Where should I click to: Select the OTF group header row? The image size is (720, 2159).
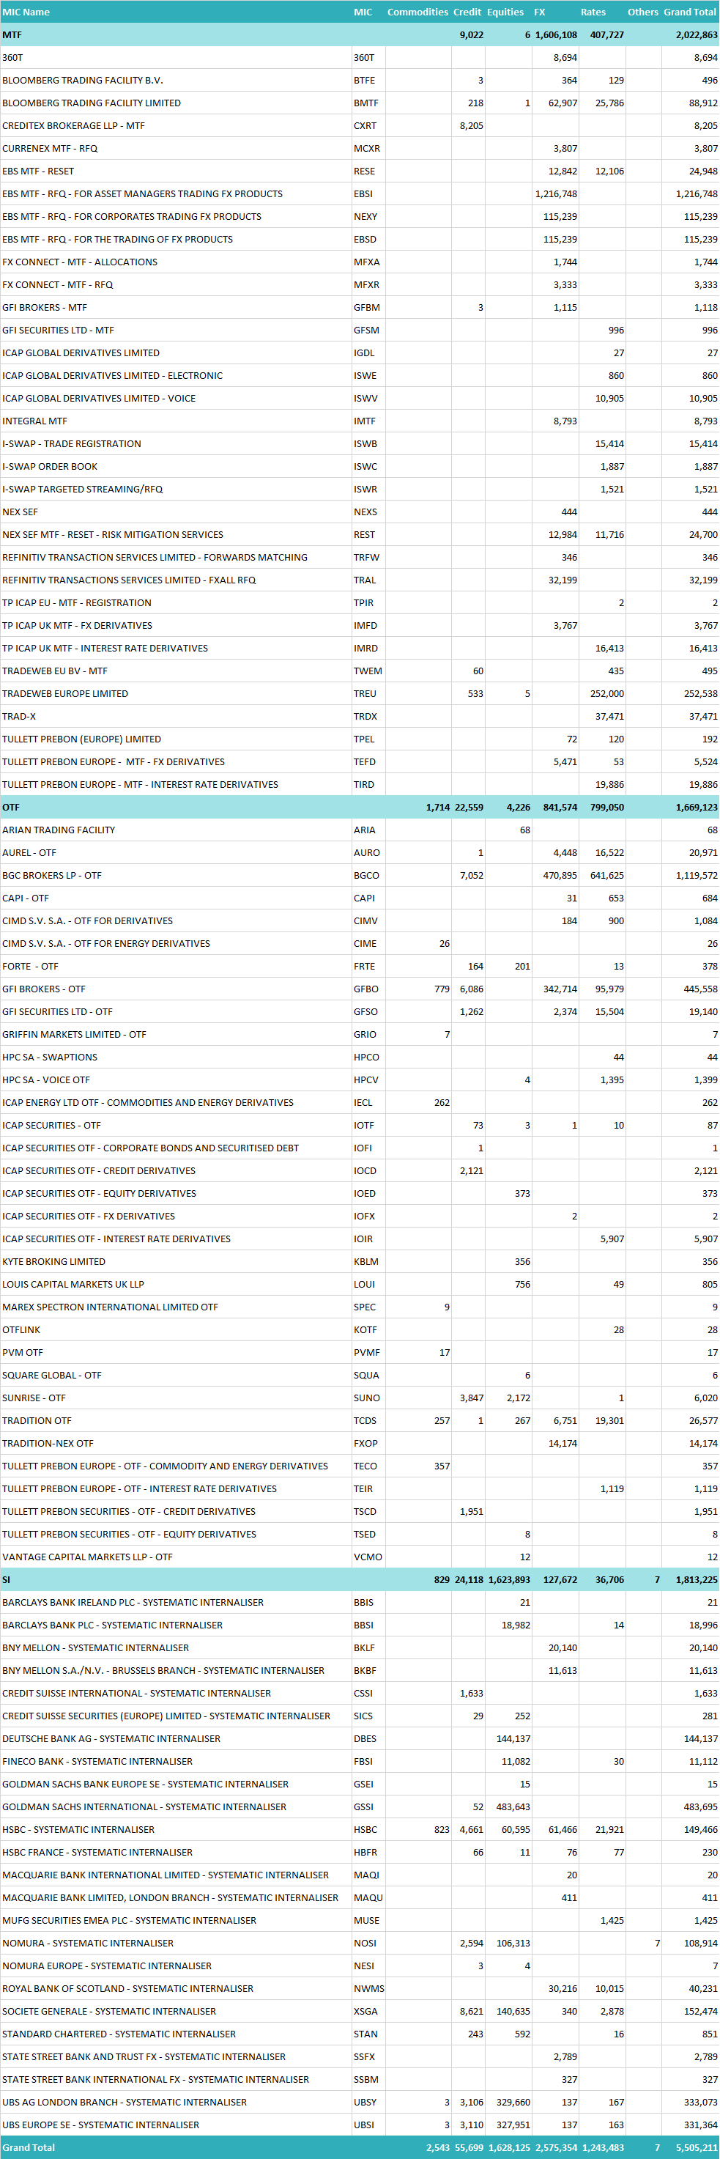(360, 807)
